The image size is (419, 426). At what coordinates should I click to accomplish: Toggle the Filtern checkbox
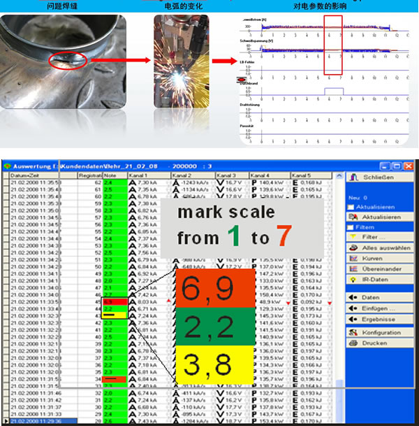[x=351, y=226]
